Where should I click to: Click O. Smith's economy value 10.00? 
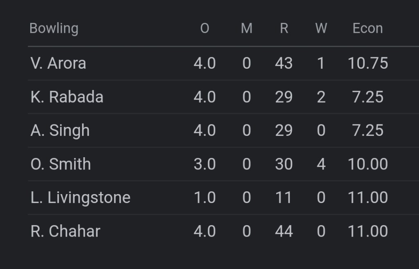click(x=368, y=164)
